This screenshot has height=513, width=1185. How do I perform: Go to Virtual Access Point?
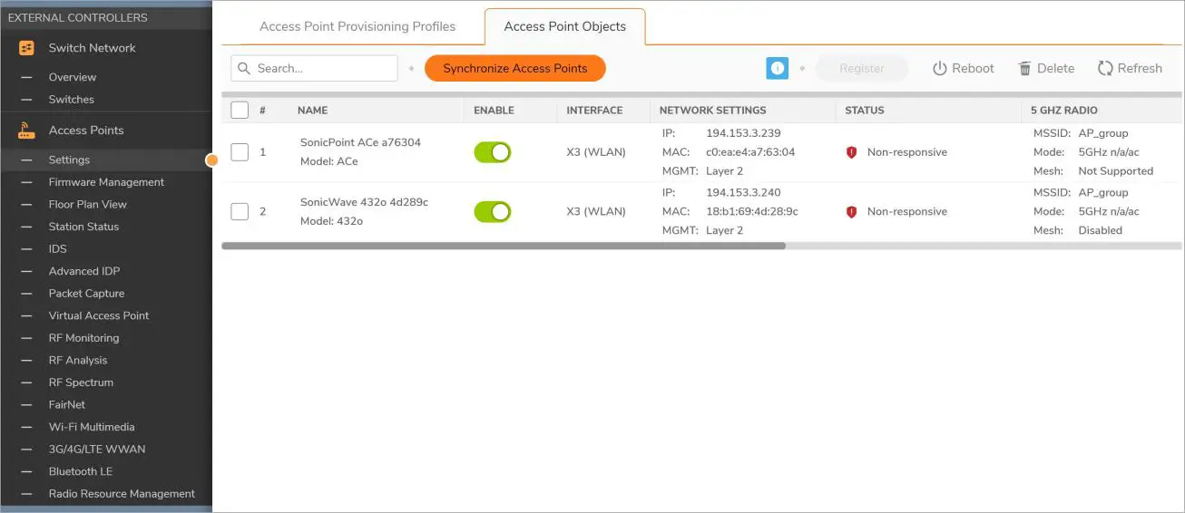click(99, 315)
